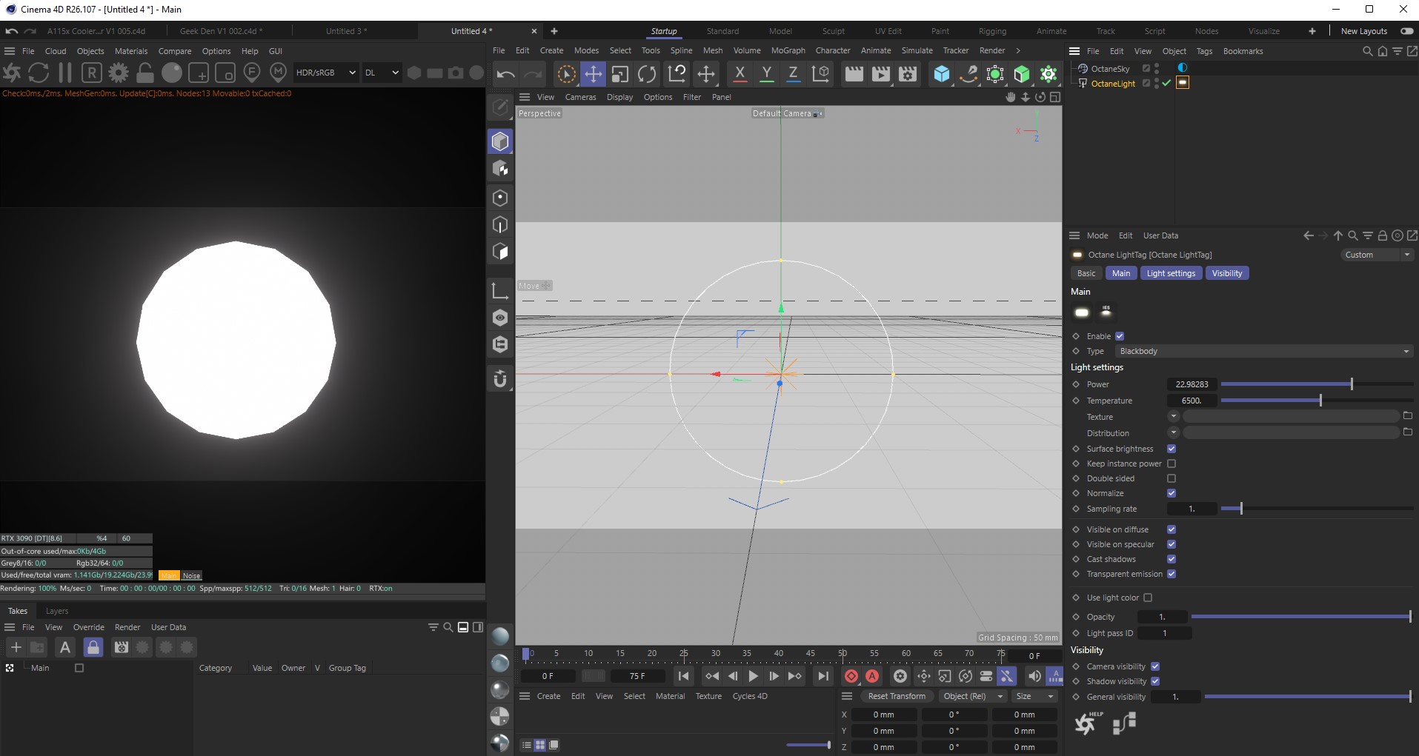Turn on Use light color

point(1148,598)
